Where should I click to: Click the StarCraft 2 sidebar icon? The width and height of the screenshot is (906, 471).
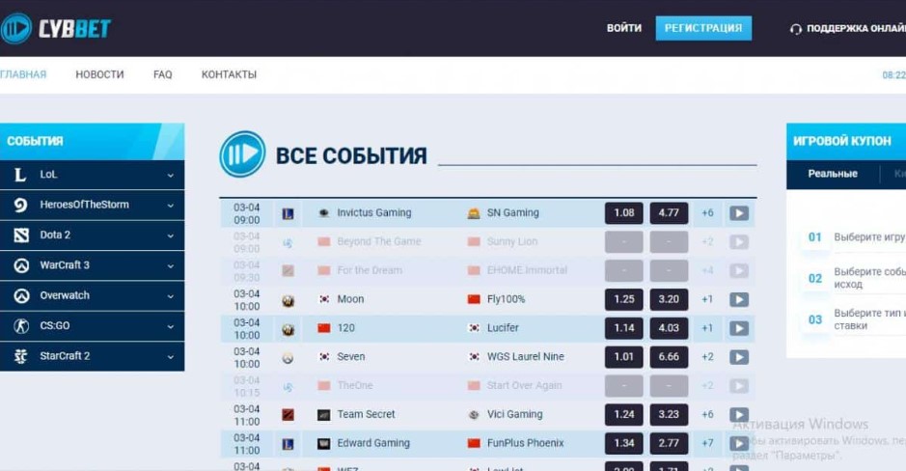(x=21, y=356)
